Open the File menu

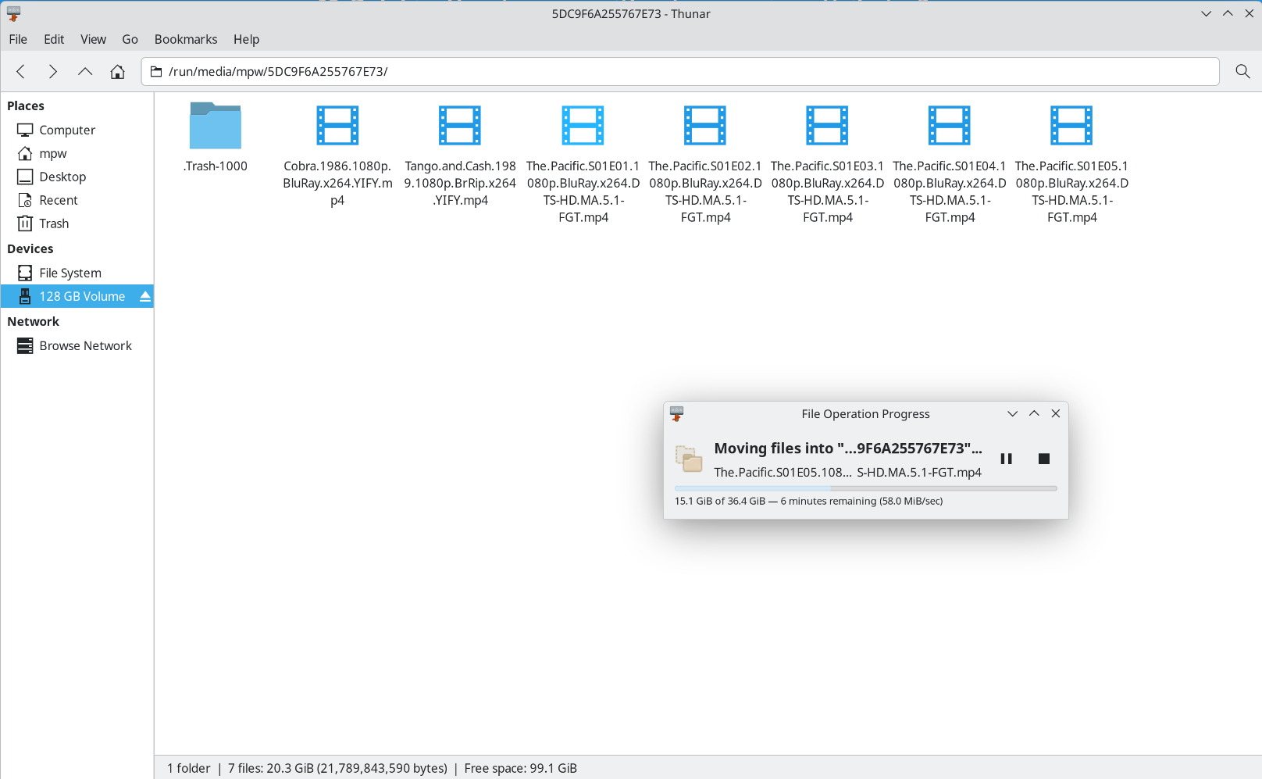[18, 39]
